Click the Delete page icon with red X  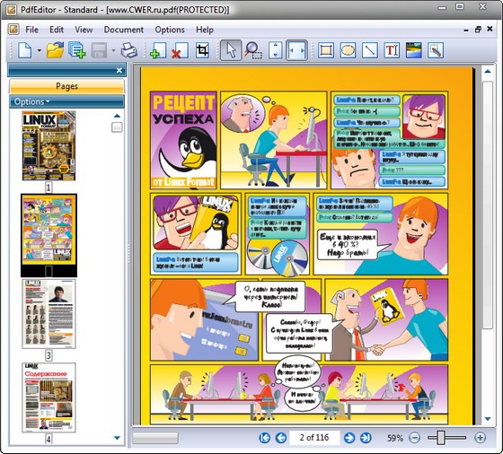pos(180,50)
